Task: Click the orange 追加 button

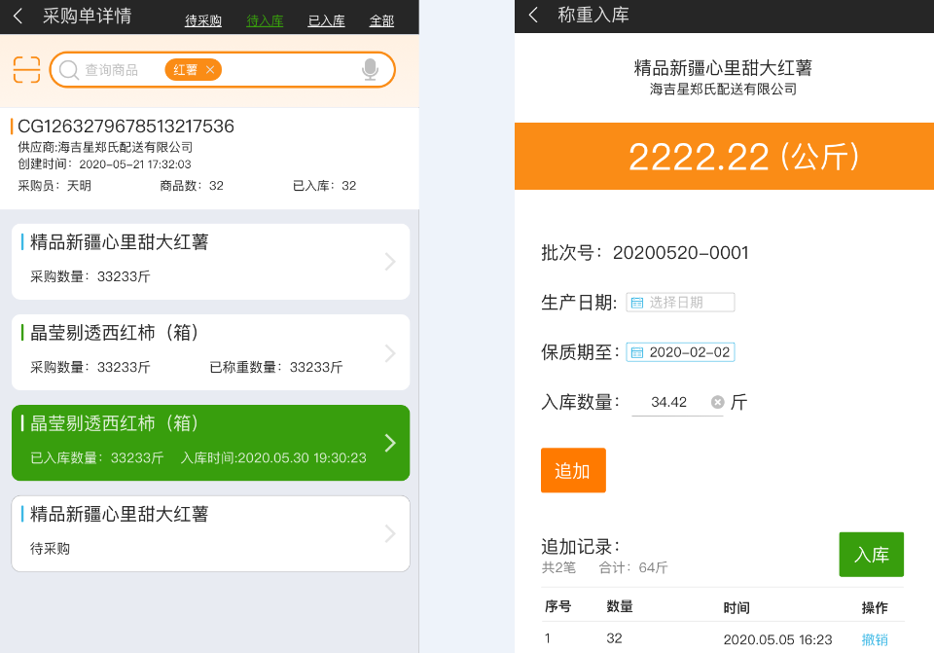Action: [573, 470]
